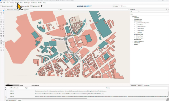Viewport: 169px width, 101px height.
Task: Choose the magnifier zoom tool
Action: pyautogui.click(x=1, y=13)
